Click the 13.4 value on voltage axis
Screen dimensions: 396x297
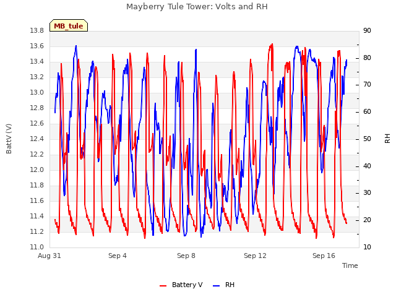(37, 61)
